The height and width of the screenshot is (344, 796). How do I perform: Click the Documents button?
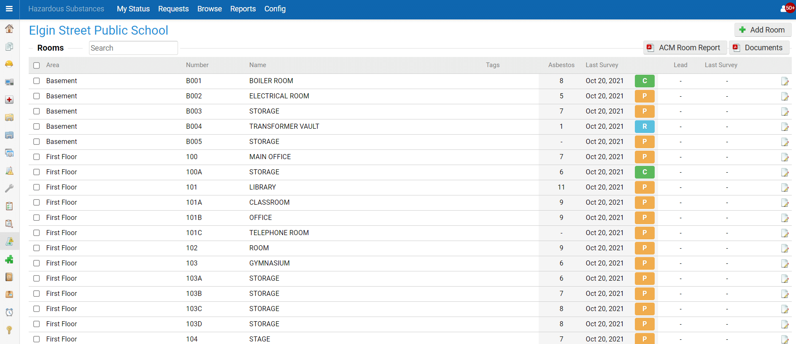(759, 48)
